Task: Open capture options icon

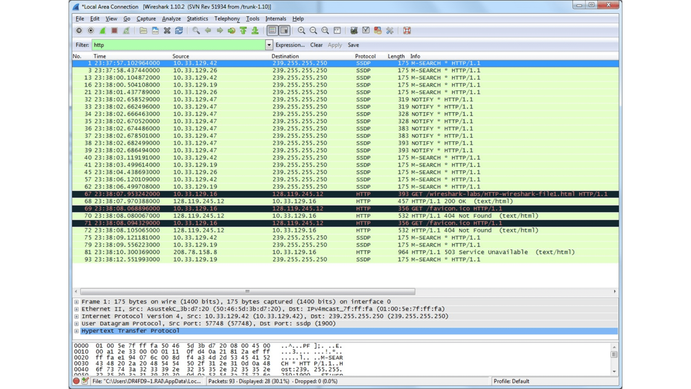Action: (91, 31)
